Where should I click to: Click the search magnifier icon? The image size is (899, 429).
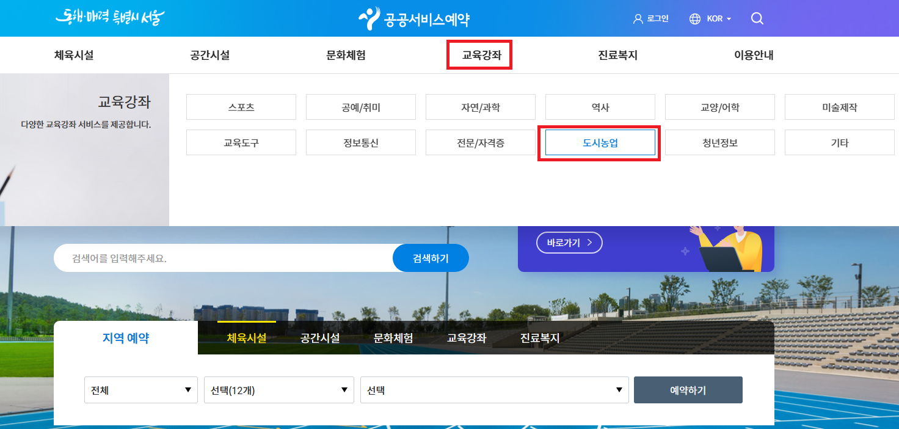click(757, 18)
